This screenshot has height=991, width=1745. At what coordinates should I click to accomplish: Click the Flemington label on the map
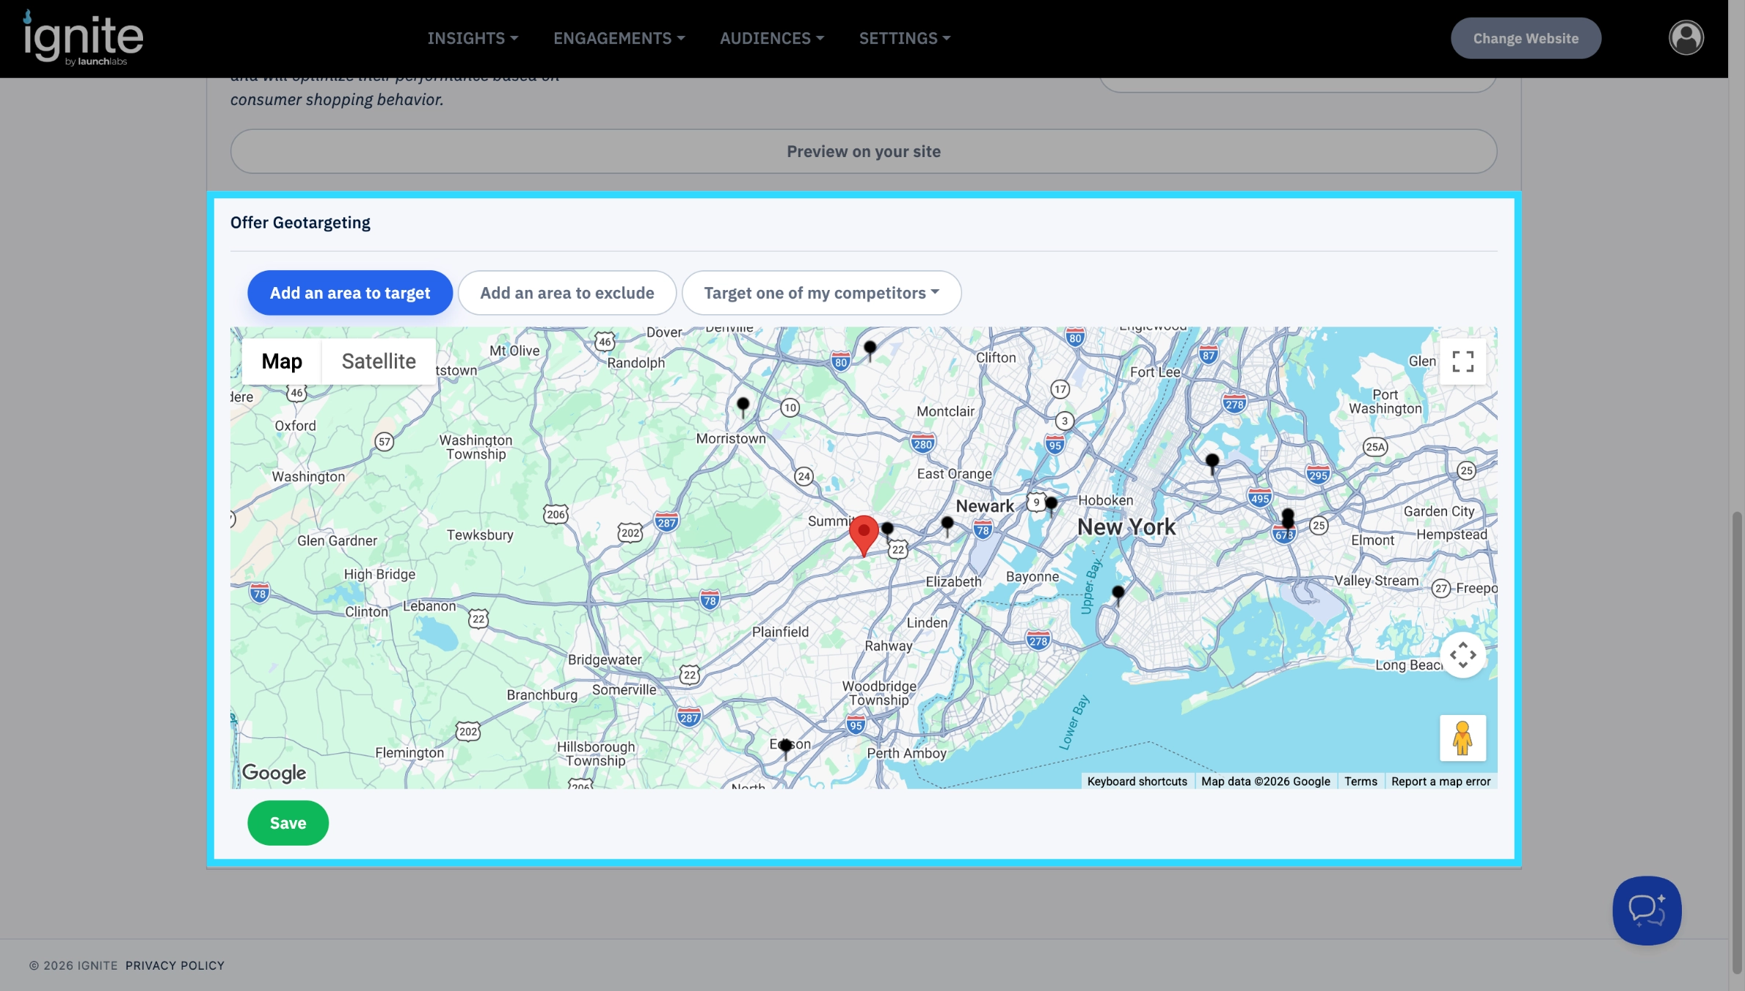pyautogui.click(x=409, y=752)
